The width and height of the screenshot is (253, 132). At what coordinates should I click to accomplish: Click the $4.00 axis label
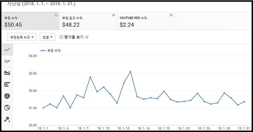pos(33,56)
